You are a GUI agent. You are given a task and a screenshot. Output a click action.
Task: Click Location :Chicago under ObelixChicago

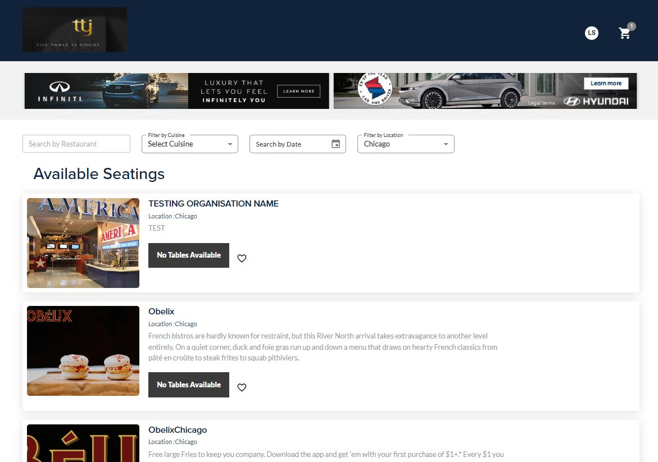(173, 442)
